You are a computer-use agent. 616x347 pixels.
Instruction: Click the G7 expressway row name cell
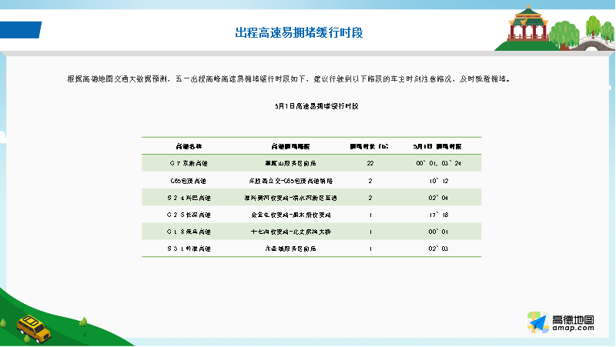[189, 163]
